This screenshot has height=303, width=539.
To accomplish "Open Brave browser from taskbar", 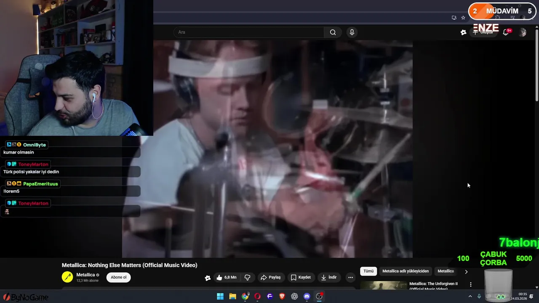I will pos(282,296).
